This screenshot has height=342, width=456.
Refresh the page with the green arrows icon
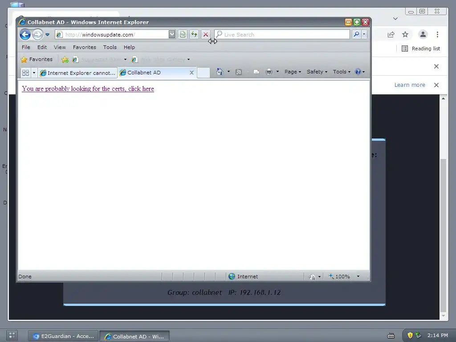[x=194, y=35]
